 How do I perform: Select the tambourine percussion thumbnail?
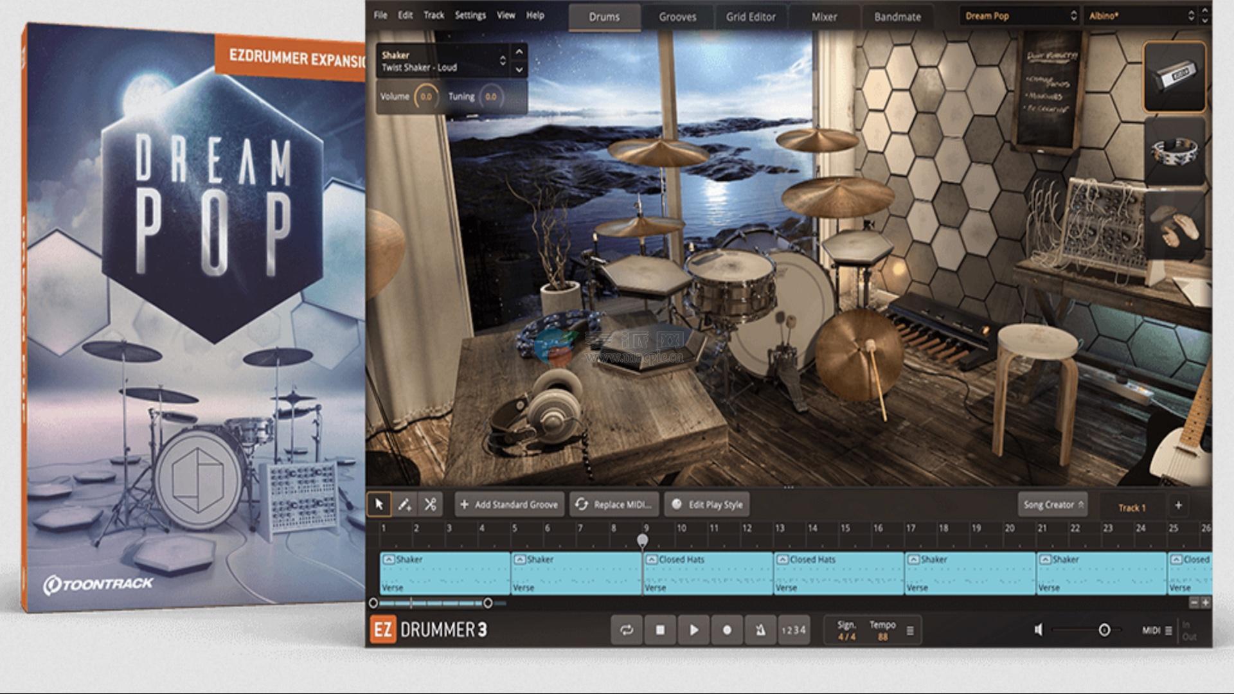1174,152
